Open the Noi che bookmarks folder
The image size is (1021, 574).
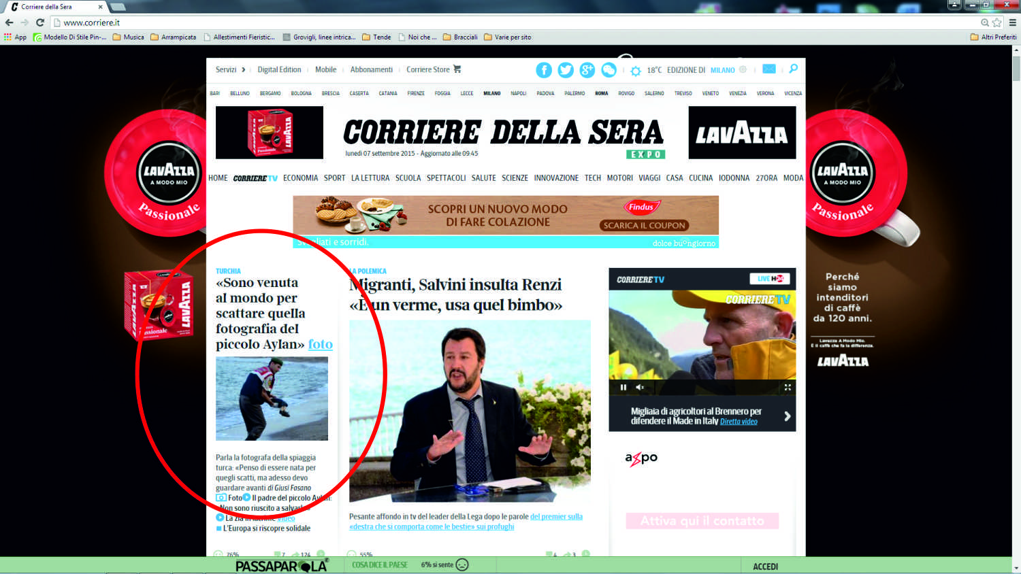tap(417, 37)
